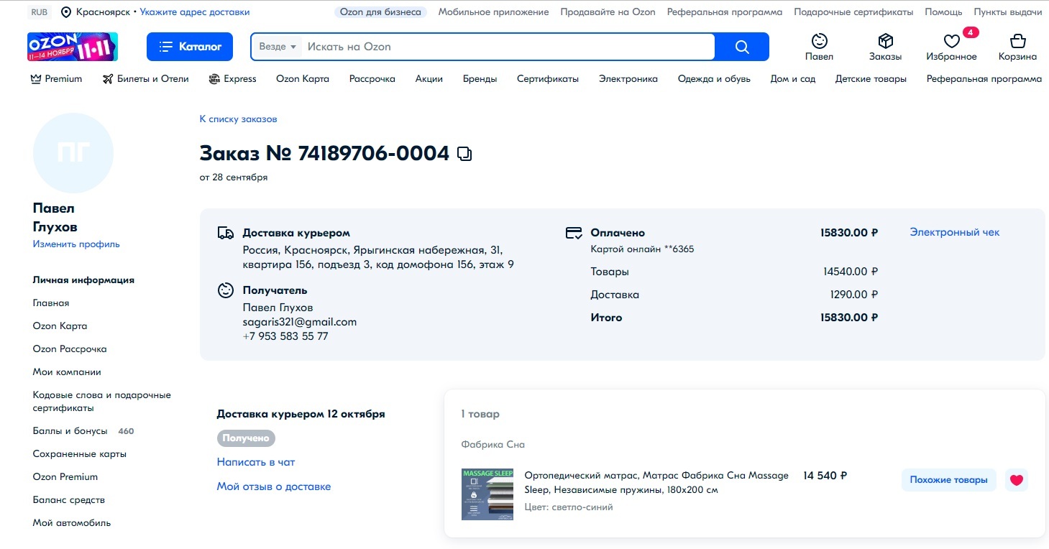Click the Искать на Ozon search field
1049x549 pixels.
click(508, 47)
